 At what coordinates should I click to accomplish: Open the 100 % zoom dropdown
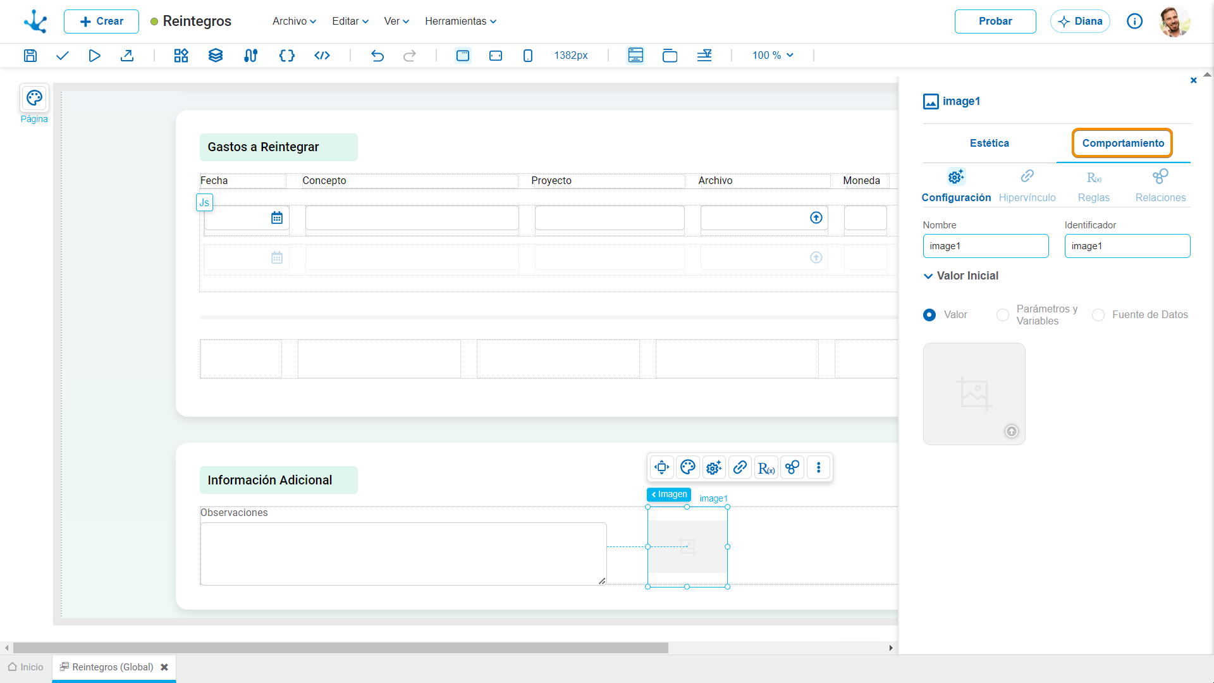[x=773, y=56]
